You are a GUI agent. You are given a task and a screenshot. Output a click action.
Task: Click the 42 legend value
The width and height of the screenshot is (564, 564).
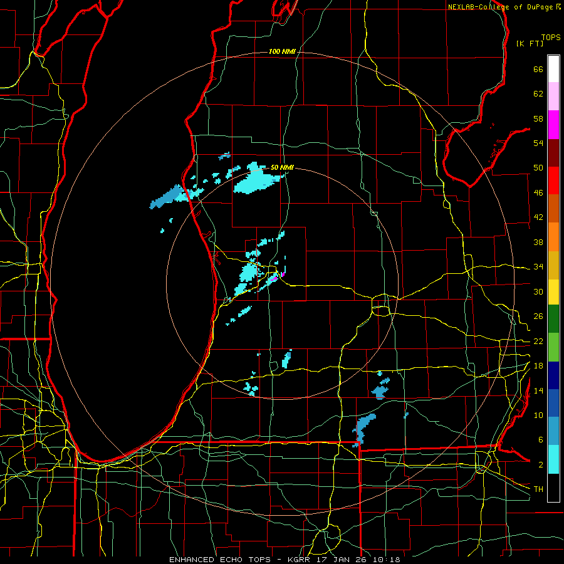(x=538, y=217)
